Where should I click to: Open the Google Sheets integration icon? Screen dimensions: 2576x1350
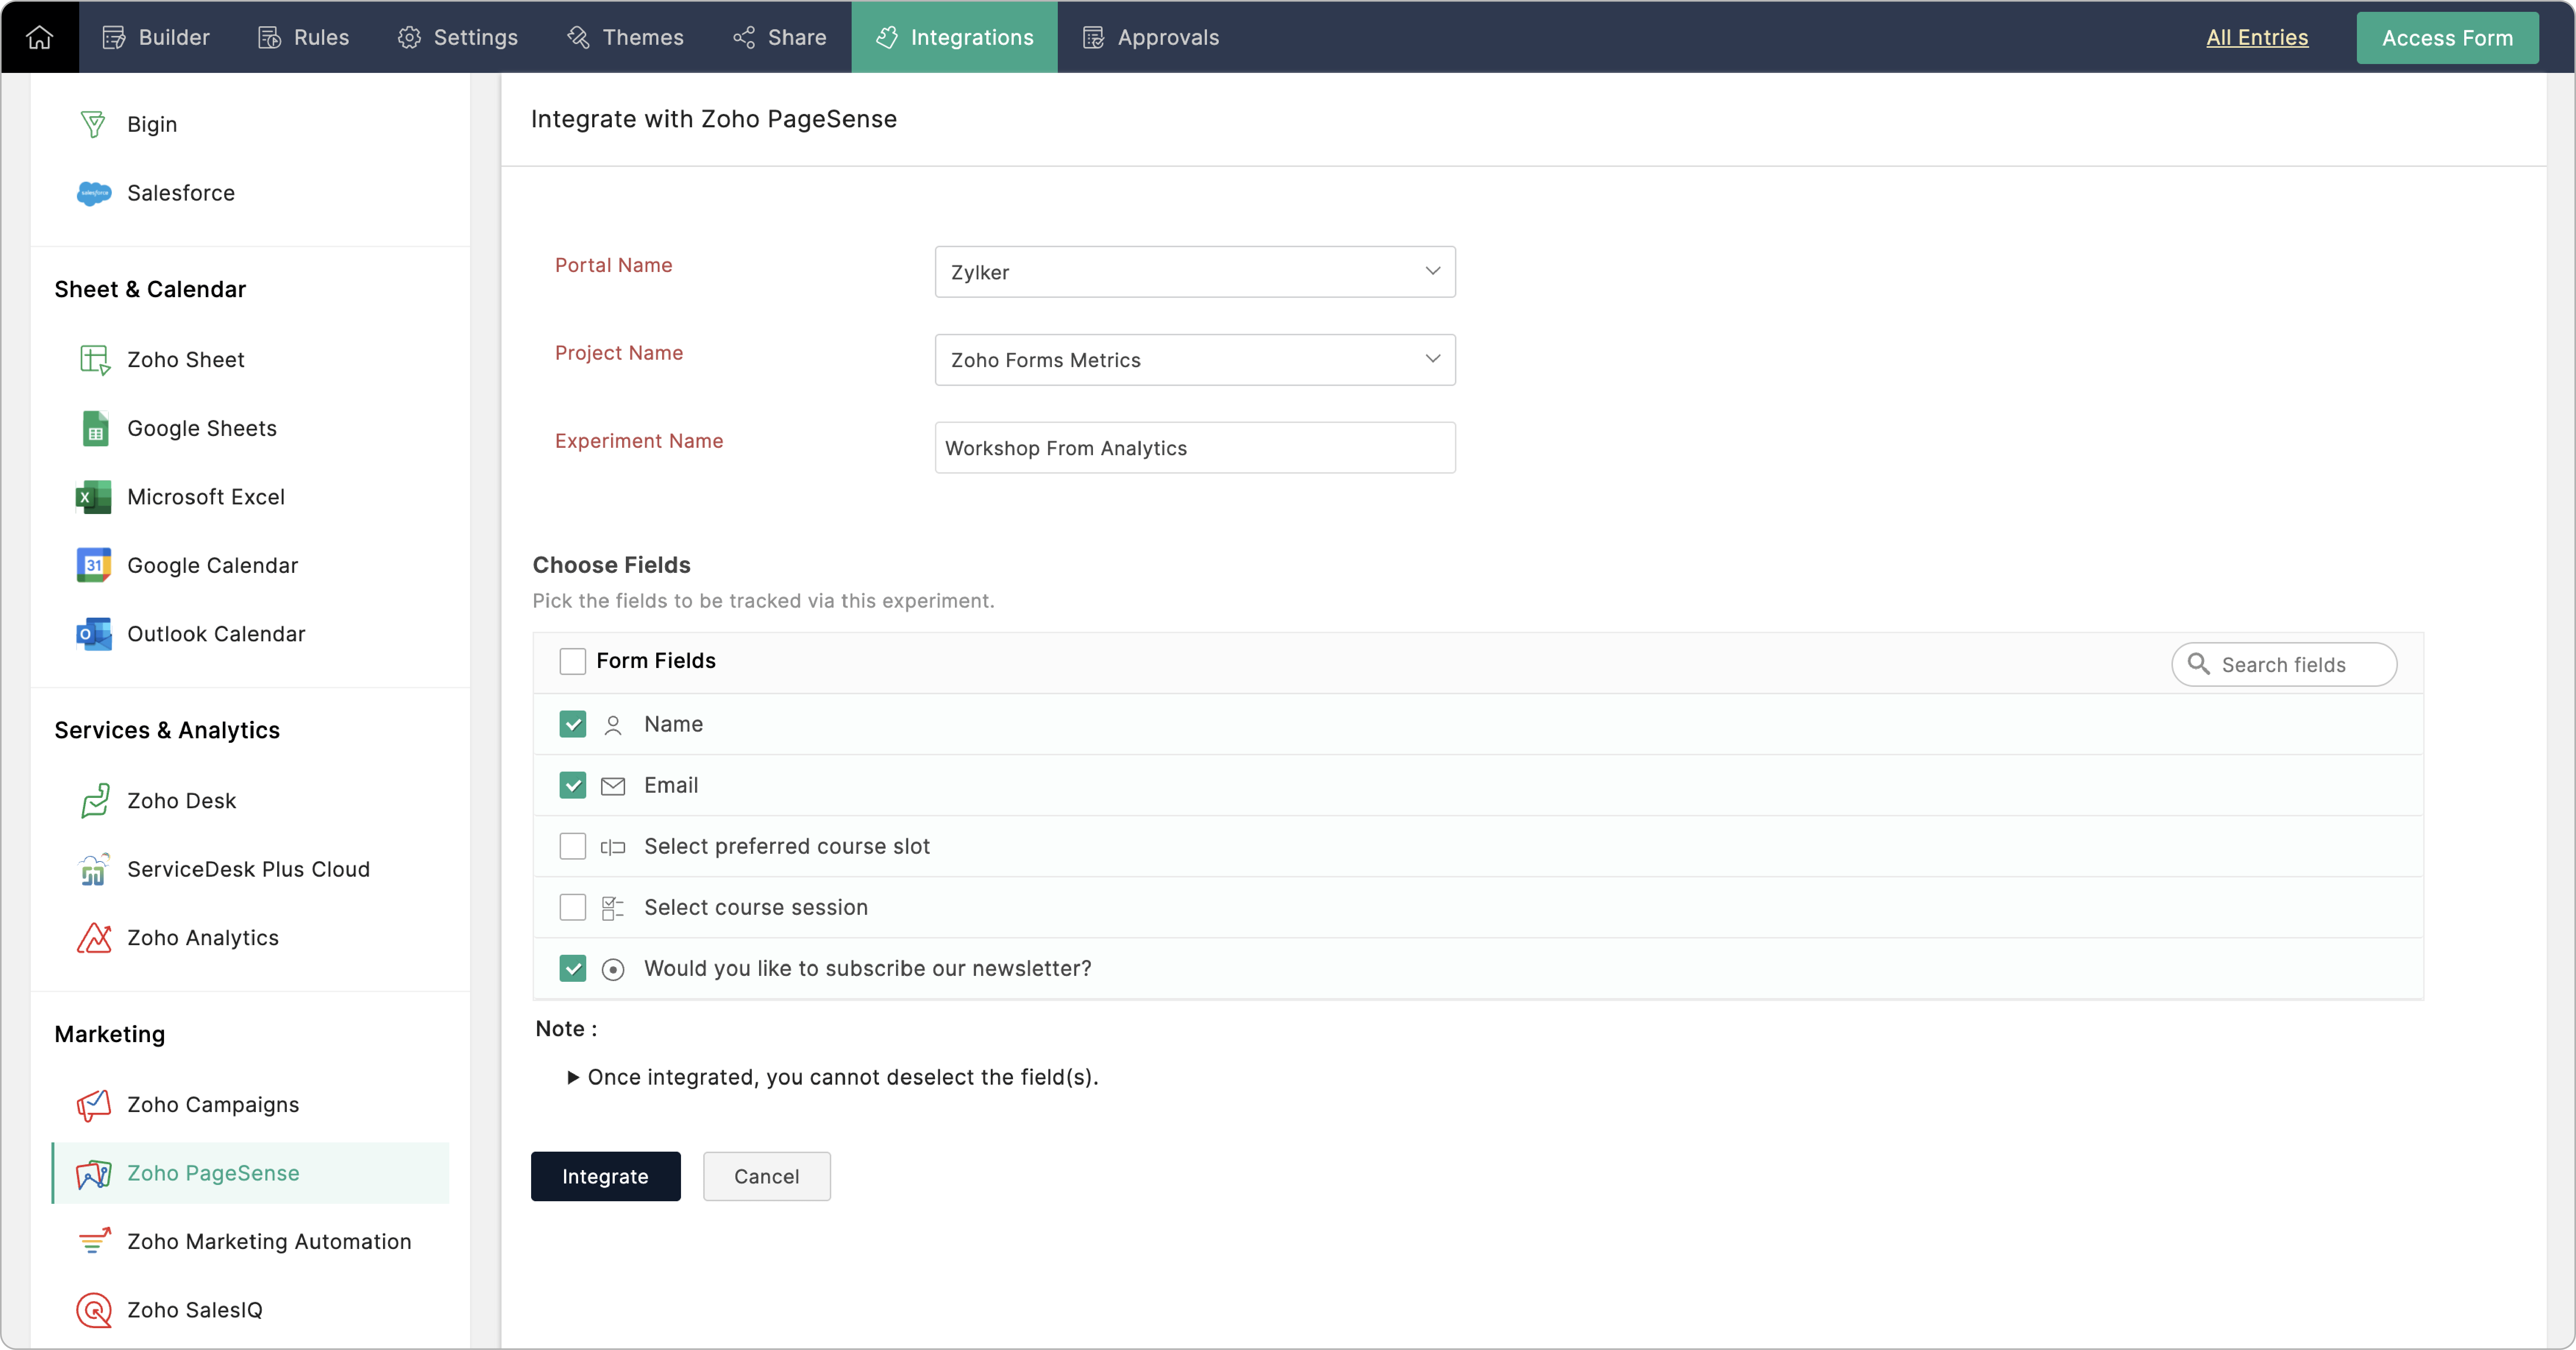(95, 429)
